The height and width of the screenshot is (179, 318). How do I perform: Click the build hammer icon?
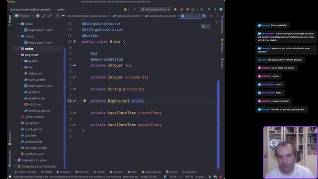[135, 9]
